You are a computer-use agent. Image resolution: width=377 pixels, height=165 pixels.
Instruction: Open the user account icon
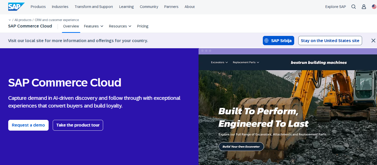[x=364, y=7]
